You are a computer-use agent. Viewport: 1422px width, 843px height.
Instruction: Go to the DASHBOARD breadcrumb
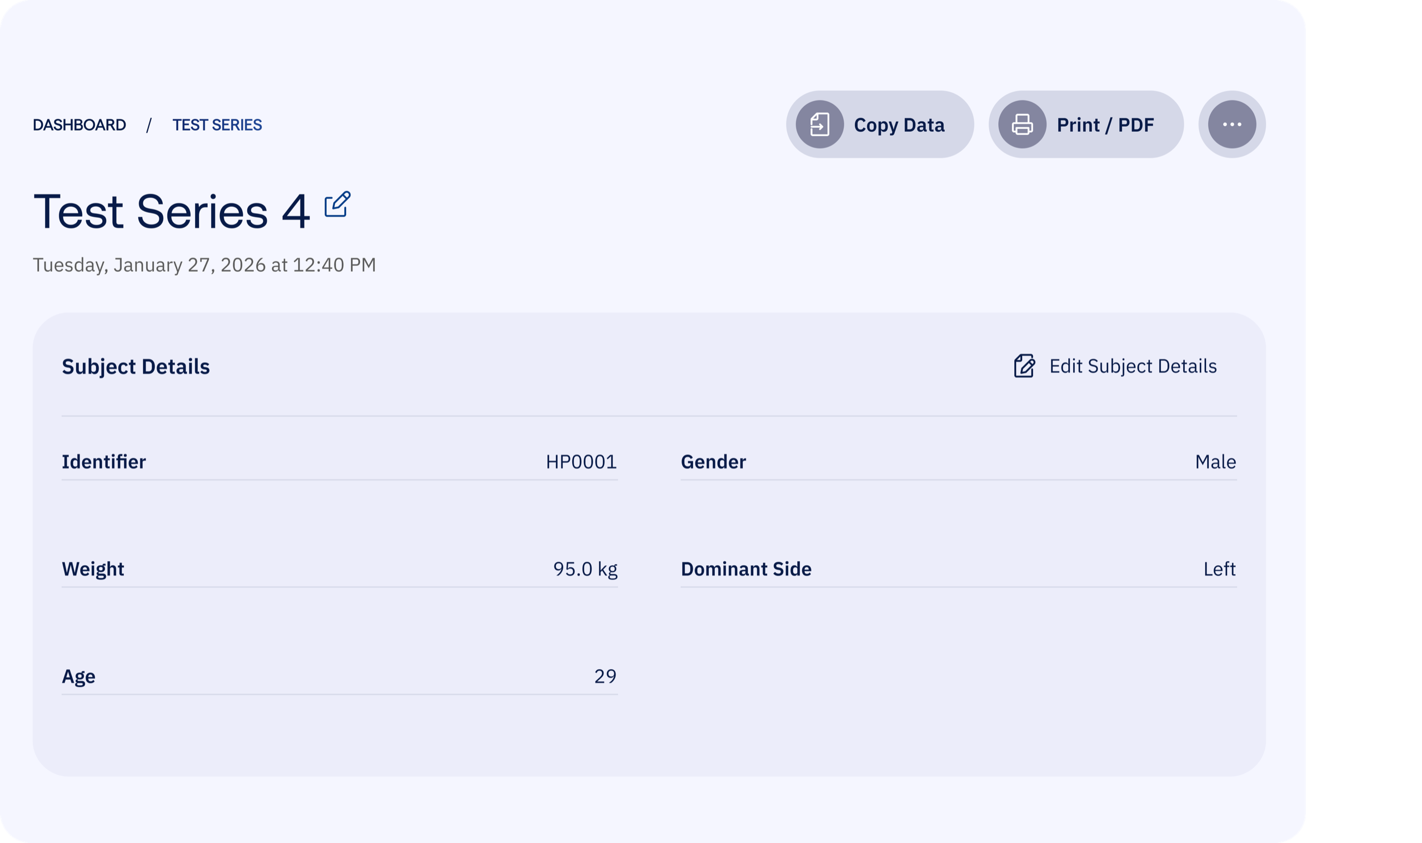pyautogui.click(x=79, y=125)
